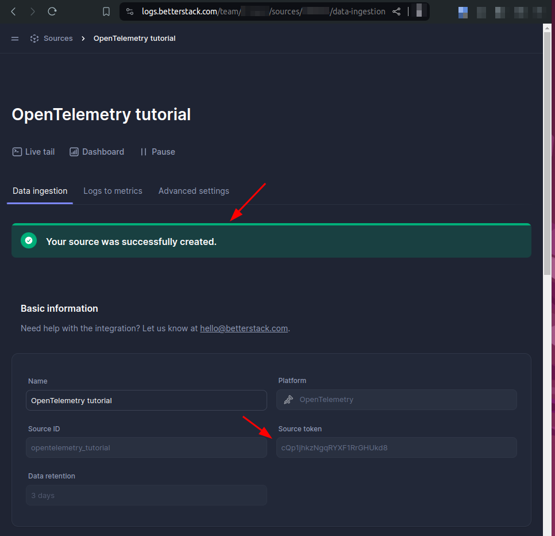
Task: Go to Sources breadcrumb link
Action: (58, 39)
